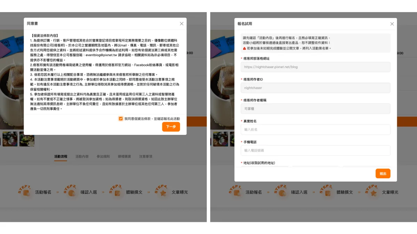Image resolution: width=417 pixels, height=234 pixels.
Task: Click 文章曝光 step label in 報名試用 screenshot
Action: point(390,192)
